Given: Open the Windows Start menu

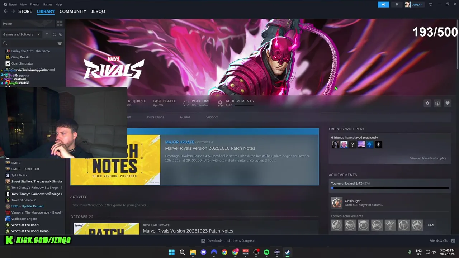Looking at the screenshot, I should pyautogui.click(x=172, y=252).
